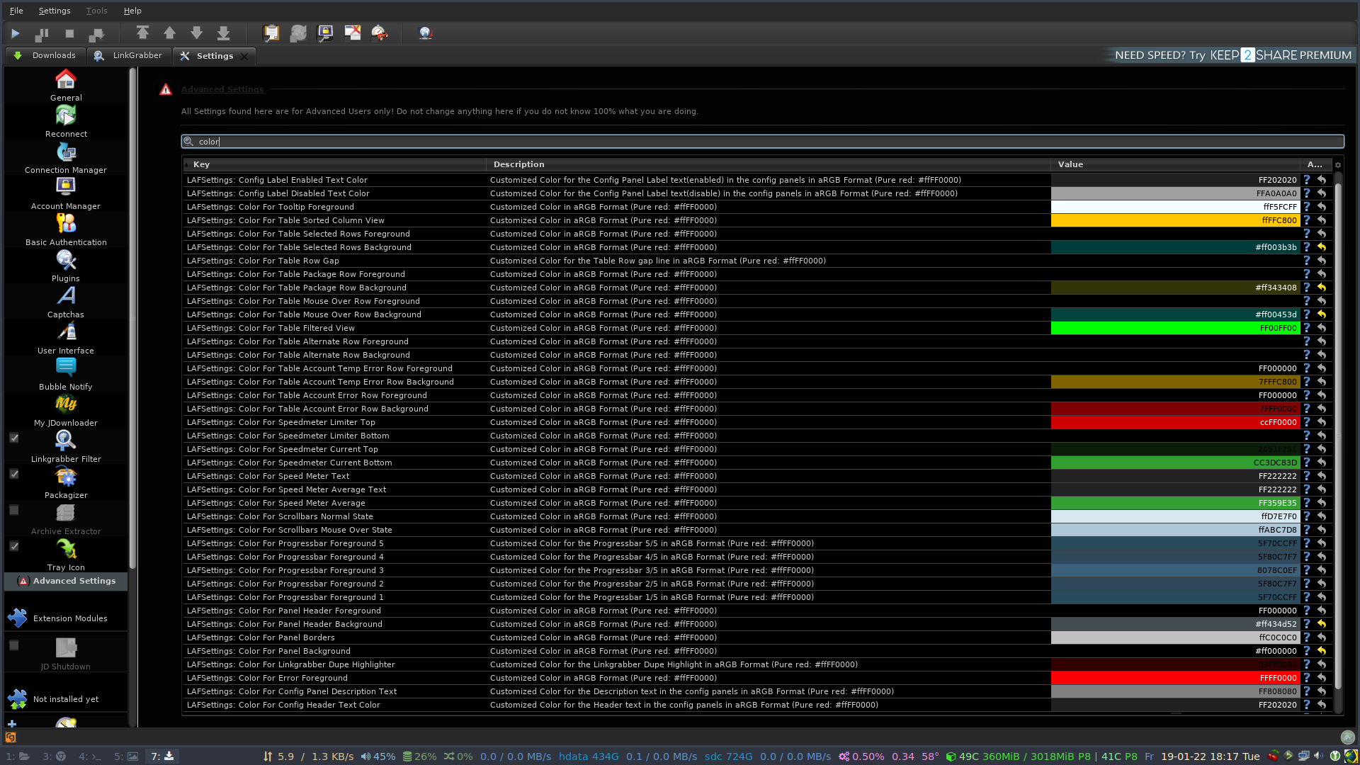1360x765 pixels.
Task: Sort table by the Key column
Action: coord(334,164)
